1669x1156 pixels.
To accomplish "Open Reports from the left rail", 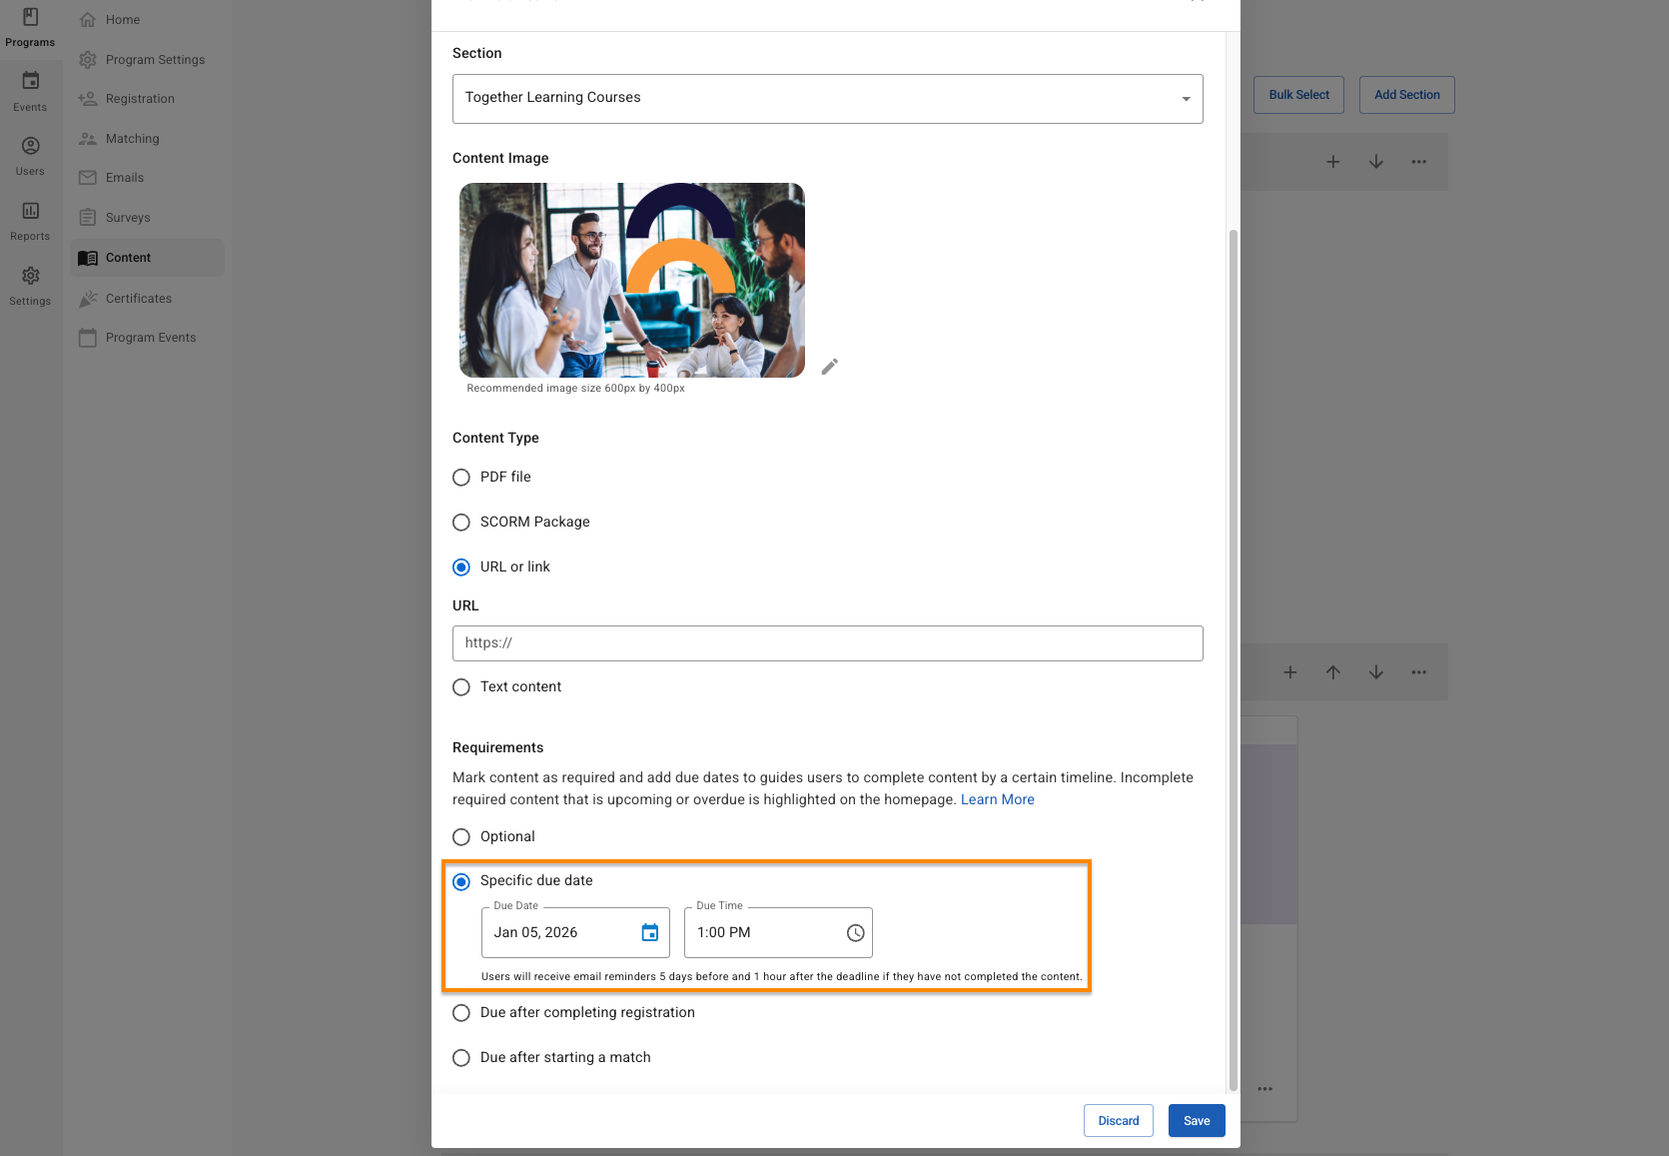I will (30, 220).
